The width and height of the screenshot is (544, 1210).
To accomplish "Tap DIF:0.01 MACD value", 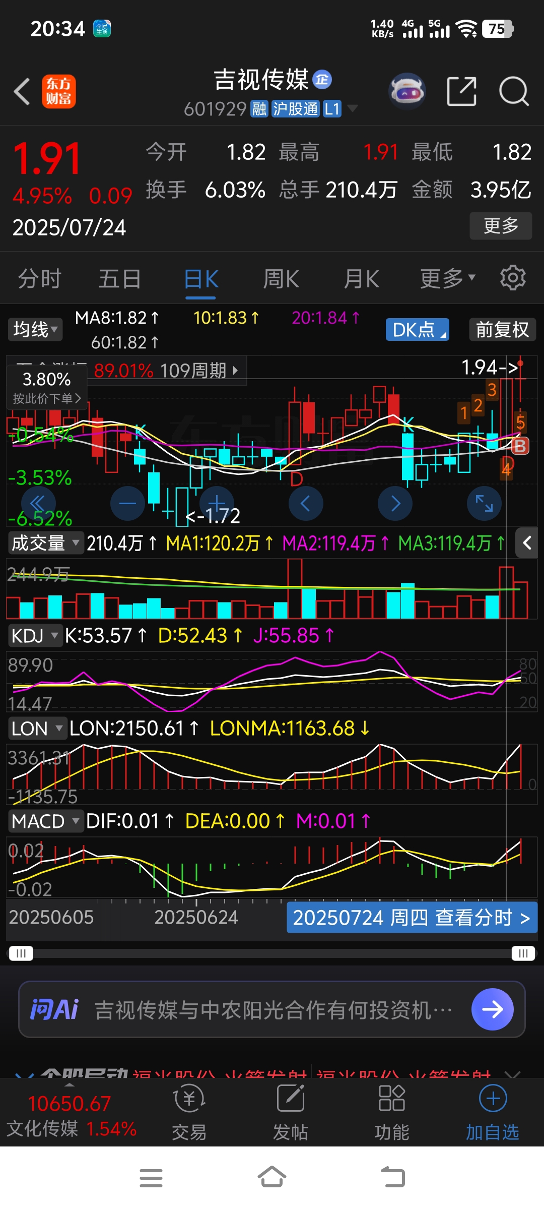I will 130,821.
